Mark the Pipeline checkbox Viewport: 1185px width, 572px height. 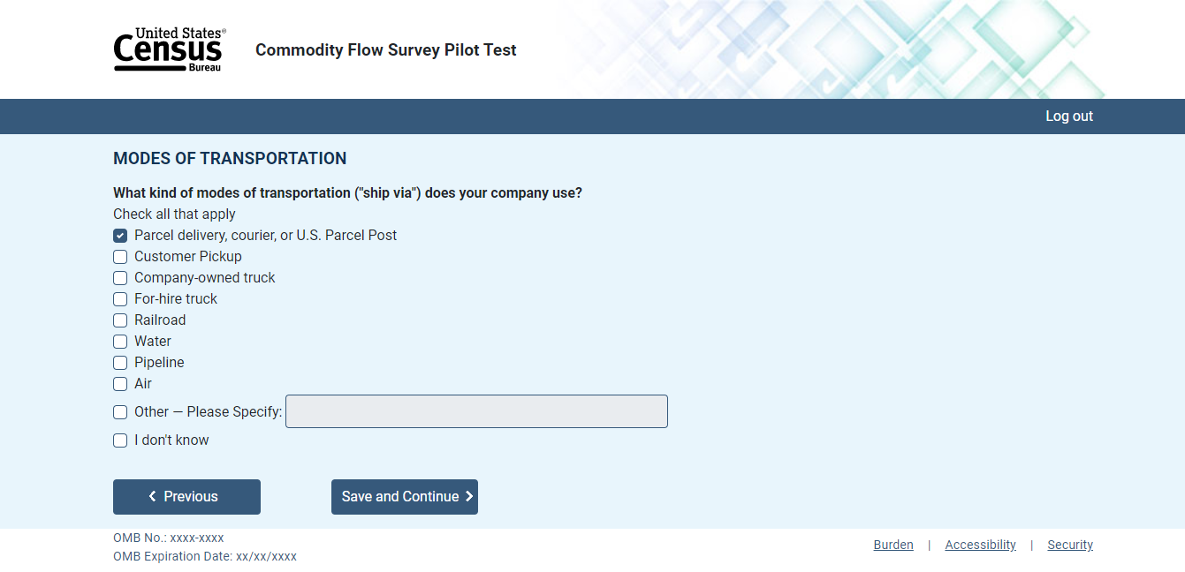click(120, 363)
